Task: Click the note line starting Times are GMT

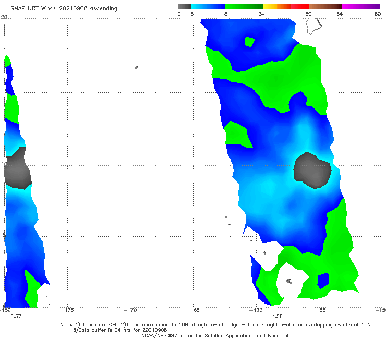Action: point(215,325)
